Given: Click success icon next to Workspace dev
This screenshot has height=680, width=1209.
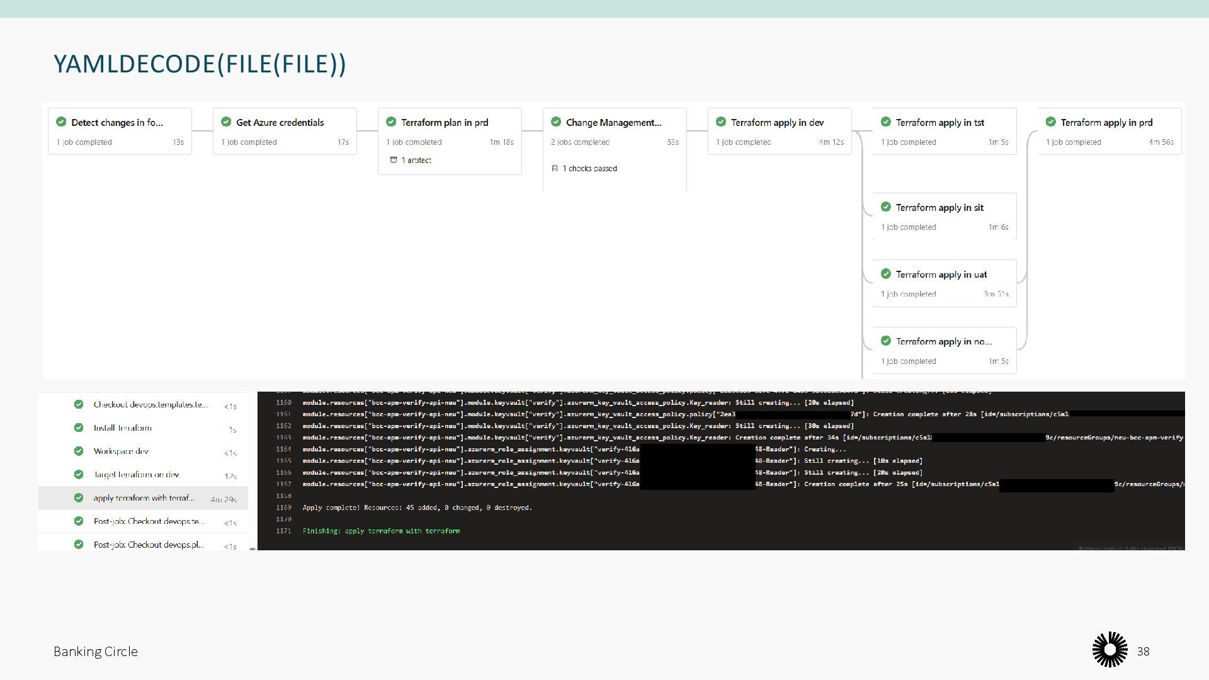Looking at the screenshot, I should coord(79,451).
